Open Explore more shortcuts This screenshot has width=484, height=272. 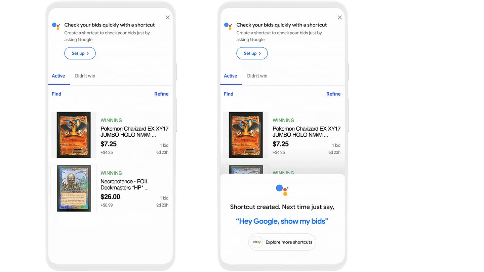pyautogui.click(x=282, y=242)
